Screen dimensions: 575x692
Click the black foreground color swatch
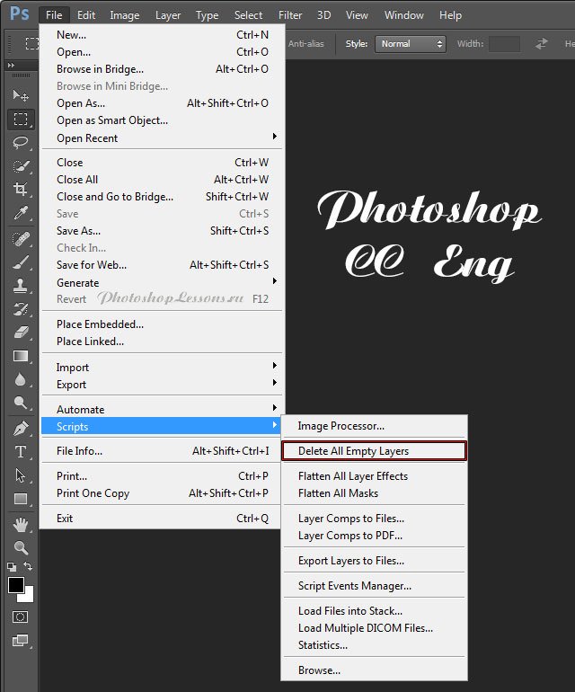click(x=15, y=585)
